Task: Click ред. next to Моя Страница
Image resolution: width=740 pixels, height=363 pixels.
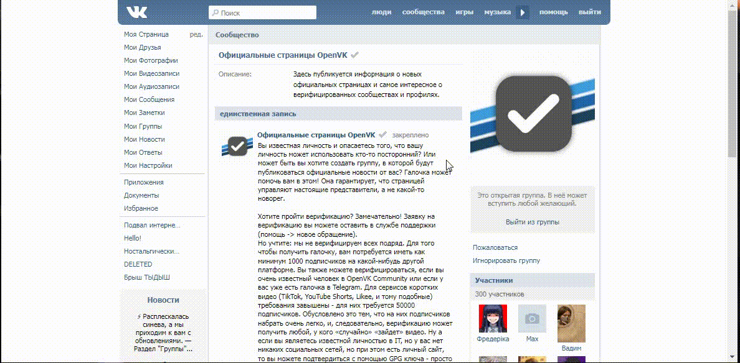Action: pos(196,34)
